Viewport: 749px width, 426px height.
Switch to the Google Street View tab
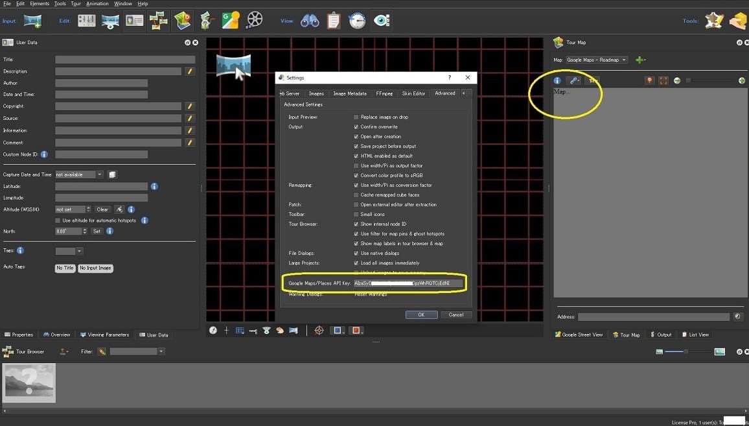pos(579,335)
